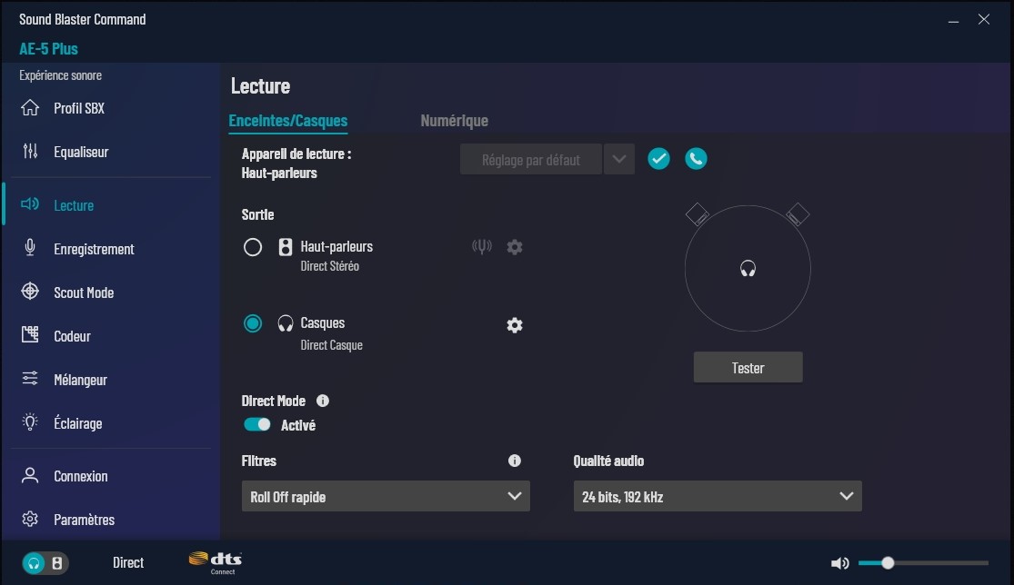Click the Equaliseur sliders icon

[30, 151]
